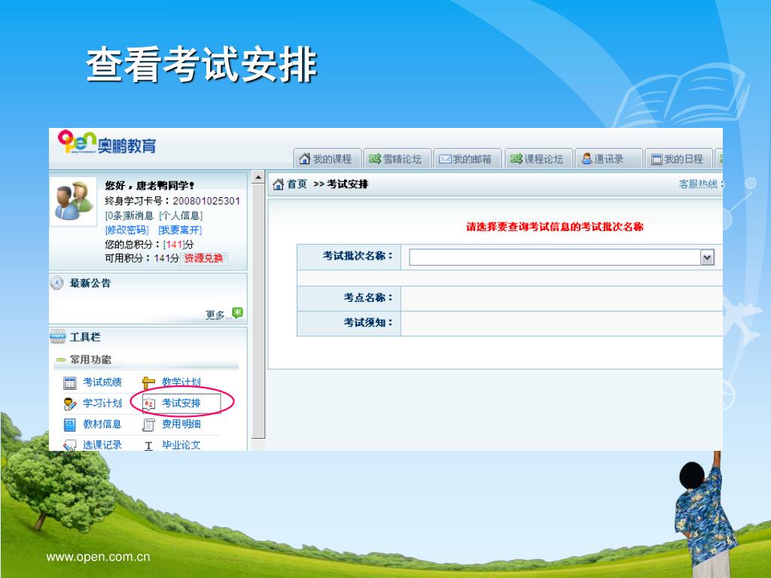
Task: Open the 个人信息 link
Action: tap(181, 215)
